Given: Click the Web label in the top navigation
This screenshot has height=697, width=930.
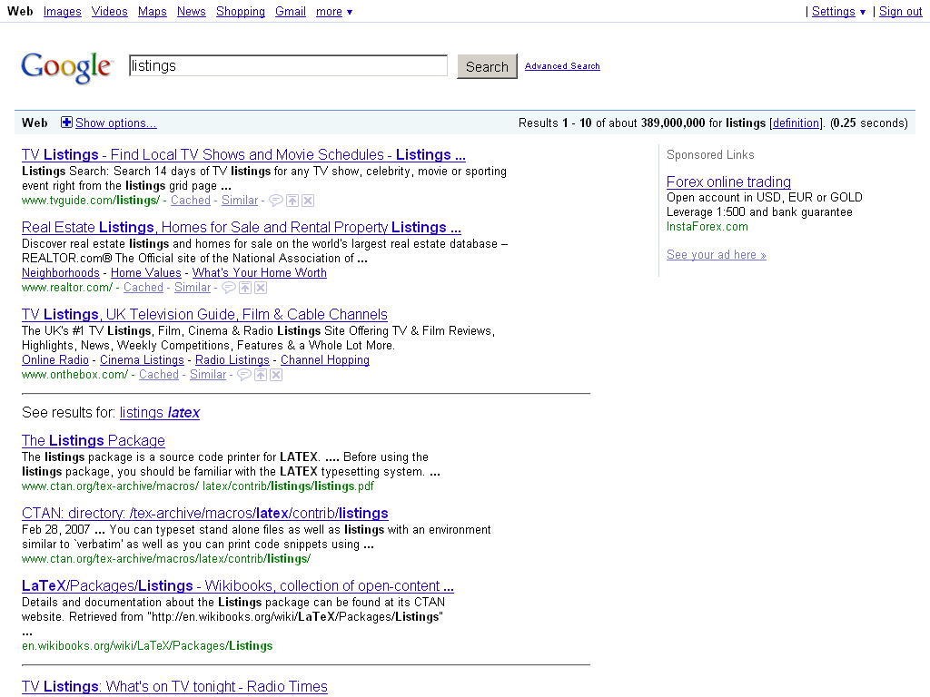Looking at the screenshot, I should pyautogui.click(x=20, y=11).
